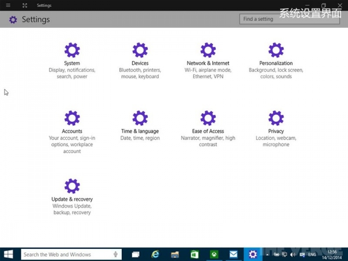
Task: Click the Update & recovery label
Action: 72,199
